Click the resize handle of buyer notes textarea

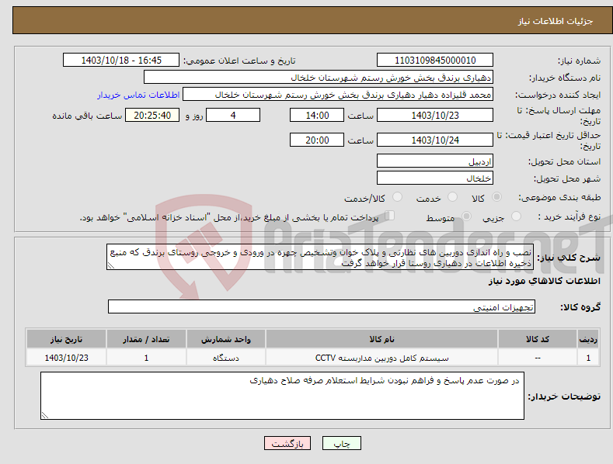(x=45, y=415)
